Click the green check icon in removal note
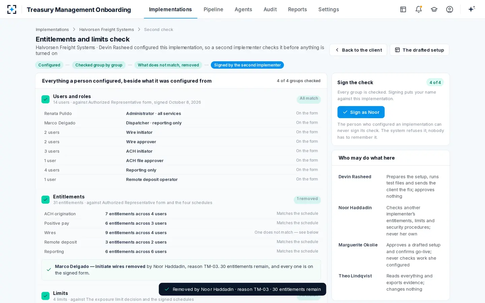The height and width of the screenshot is (303, 485). (x=49, y=270)
